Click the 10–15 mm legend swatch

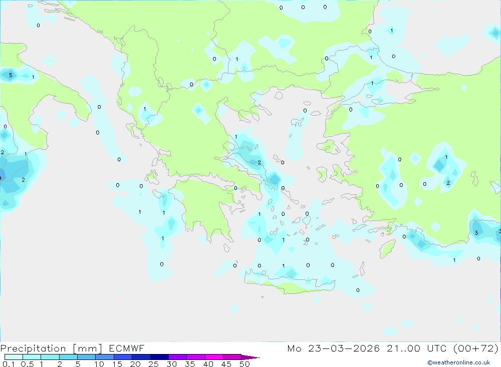(105, 357)
